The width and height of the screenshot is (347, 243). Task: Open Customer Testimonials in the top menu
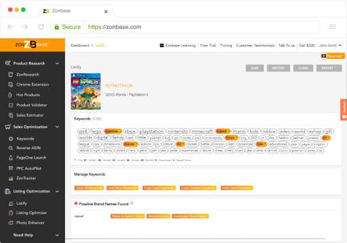pos(255,45)
